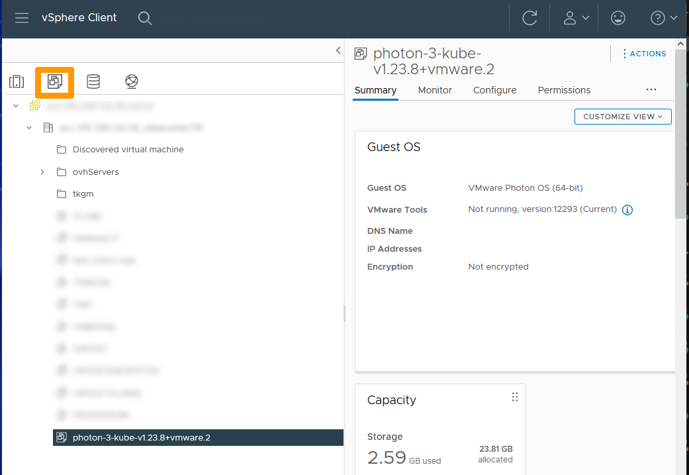Click the Capacity card drag handle
Viewport: 689px width, 475px height.
514,397
